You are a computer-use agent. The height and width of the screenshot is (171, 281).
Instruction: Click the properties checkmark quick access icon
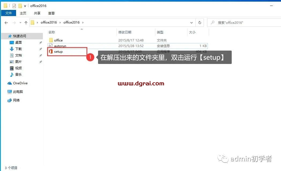click(14, 6)
